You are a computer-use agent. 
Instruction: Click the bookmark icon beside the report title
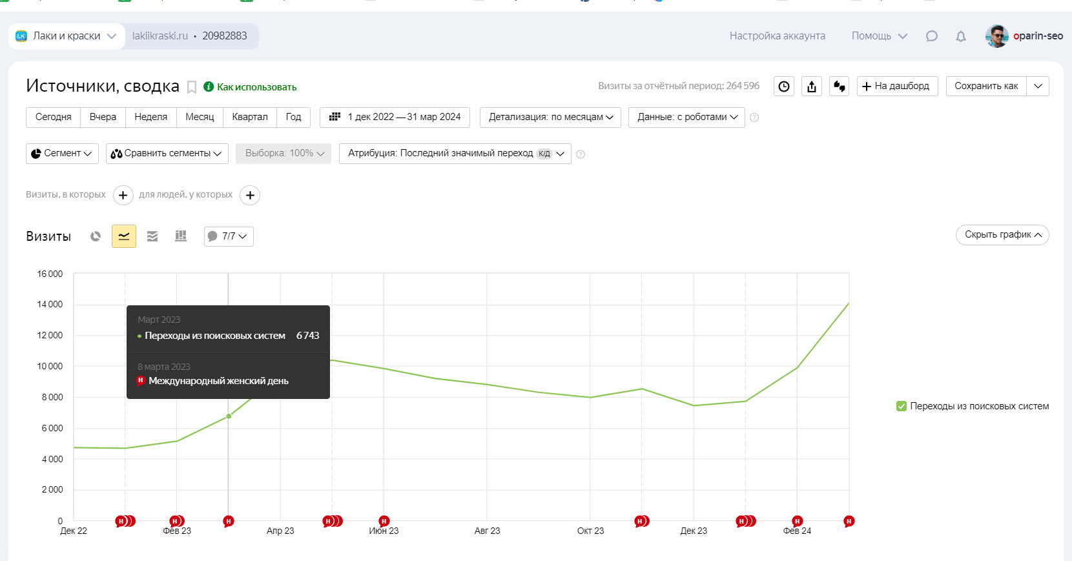coord(192,87)
